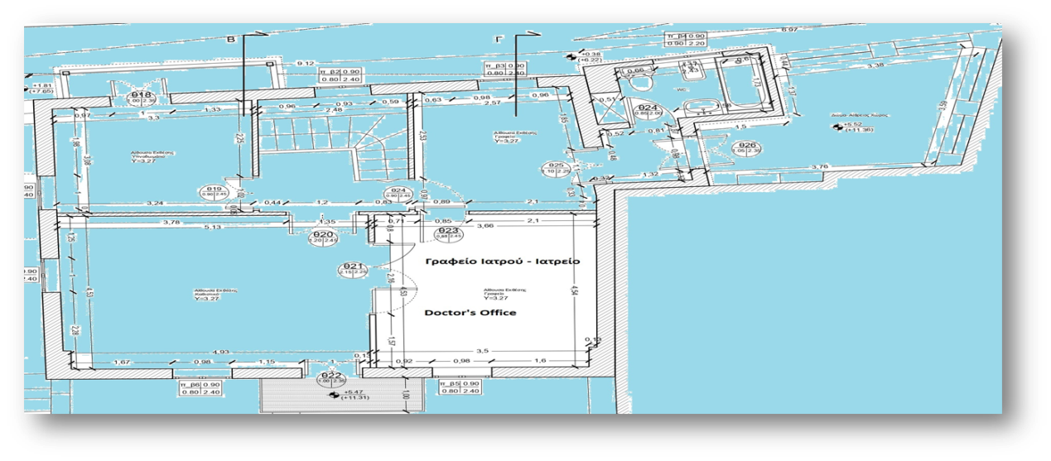Click the 1.33 dimension value

[x=212, y=109]
